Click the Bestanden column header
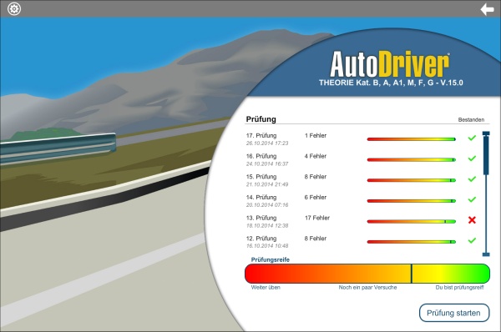 (x=471, y=120)
